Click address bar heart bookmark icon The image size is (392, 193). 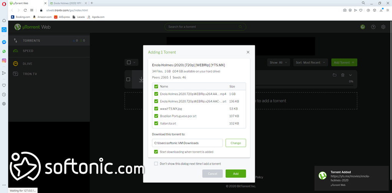tap(361, 10)
